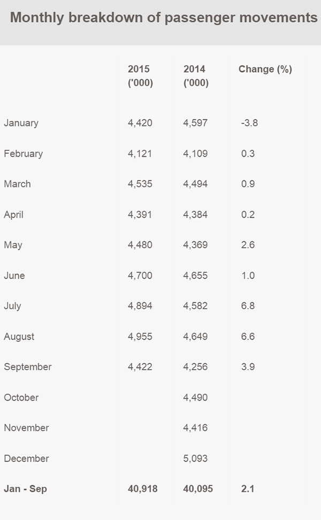This screenshot has width=321, height=520.
Task: Click the September row label
Action: [x=28, y=367]
